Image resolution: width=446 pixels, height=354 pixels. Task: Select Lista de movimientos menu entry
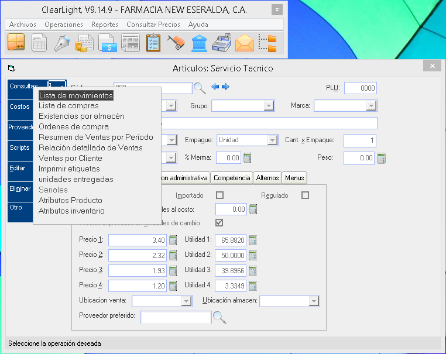pos(76,95)
